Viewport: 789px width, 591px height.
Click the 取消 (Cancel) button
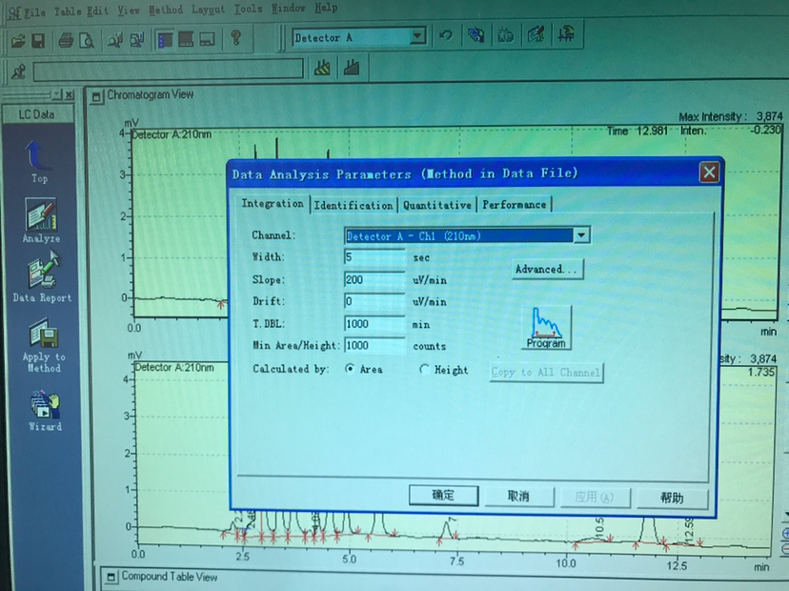coord(518,496)
